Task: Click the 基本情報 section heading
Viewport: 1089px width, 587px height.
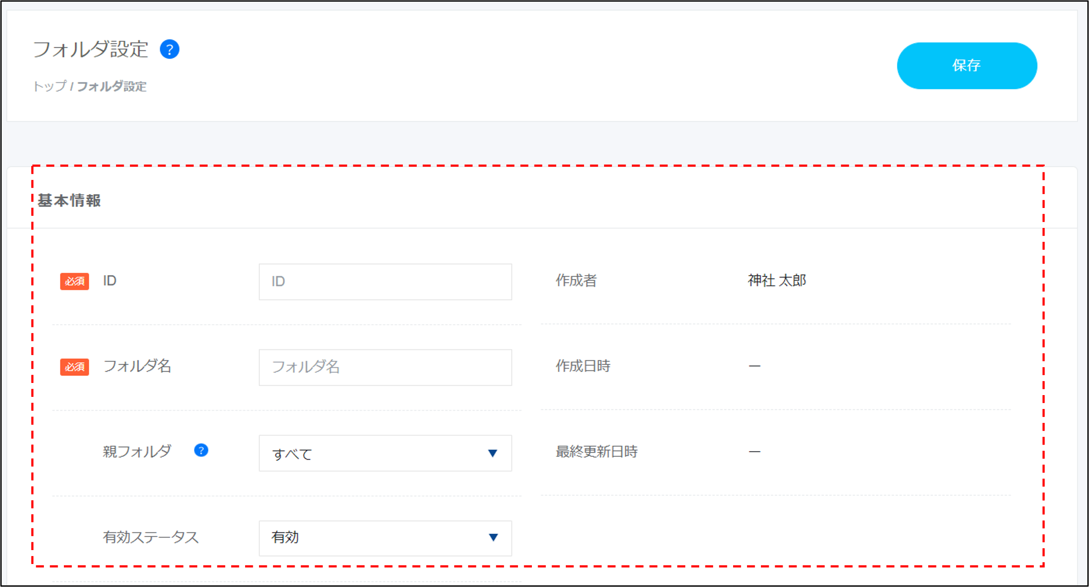Action: 69,201
